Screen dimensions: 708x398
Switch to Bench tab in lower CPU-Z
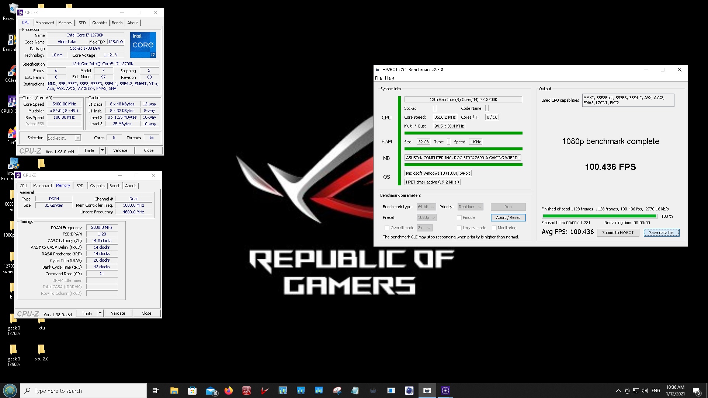[x=115, y=186]
